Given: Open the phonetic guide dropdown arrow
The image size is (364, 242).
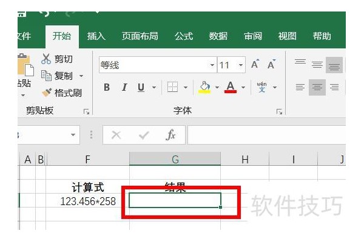Looking at the screenshot, I should 275,88.
